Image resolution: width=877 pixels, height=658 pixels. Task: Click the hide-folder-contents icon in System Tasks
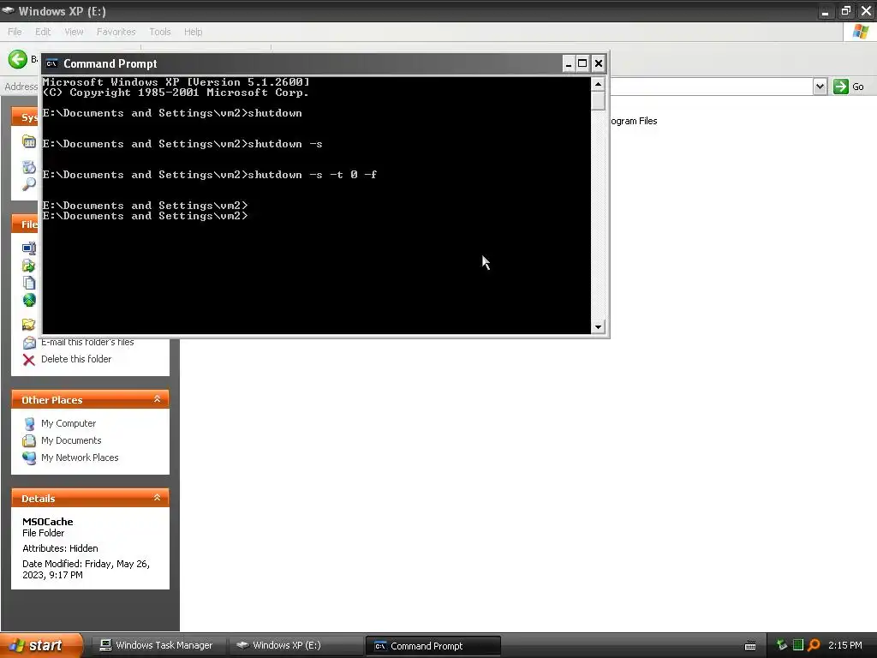coord(29,141)
